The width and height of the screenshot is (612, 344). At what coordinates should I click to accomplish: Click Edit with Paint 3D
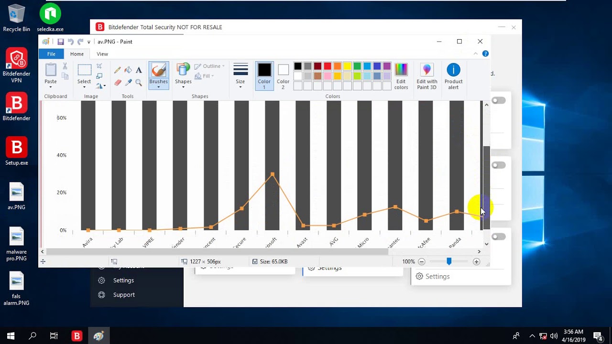pyautogui.click(x=427, y=76)
